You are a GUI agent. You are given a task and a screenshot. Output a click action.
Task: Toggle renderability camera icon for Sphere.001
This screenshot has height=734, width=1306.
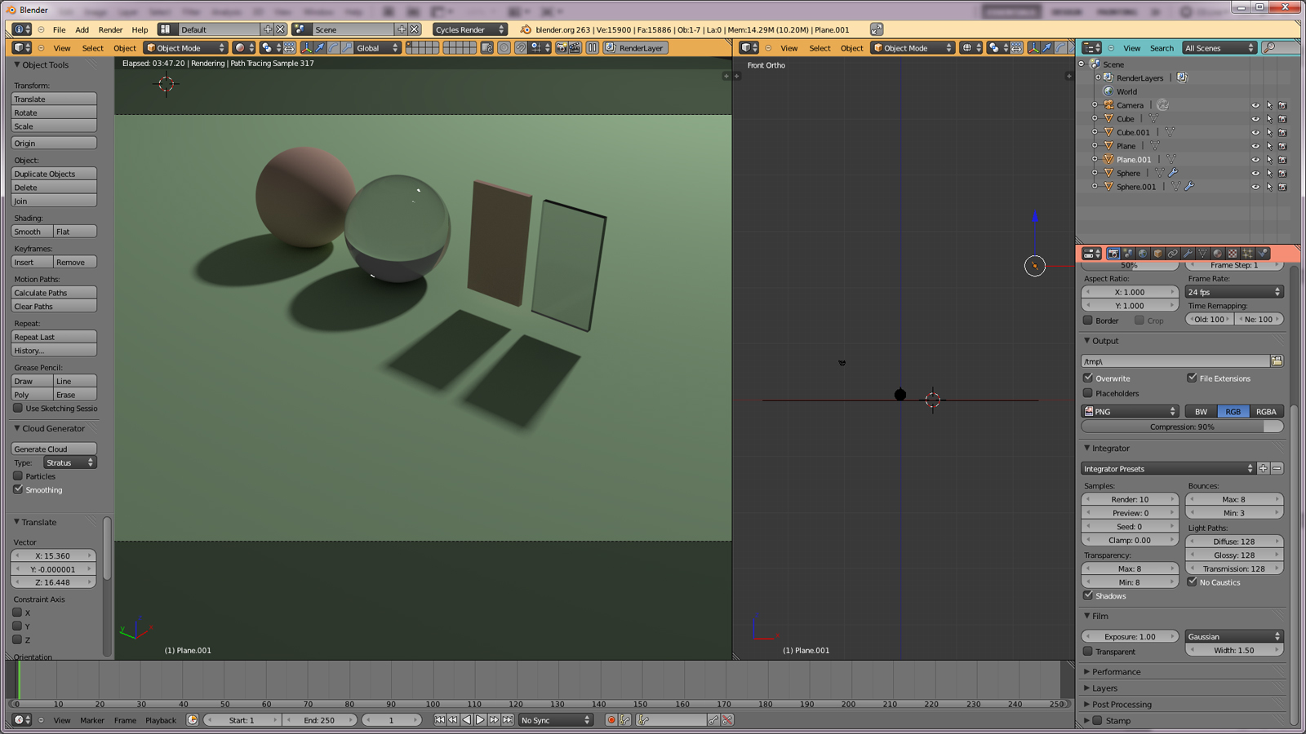coord(1282,187)
